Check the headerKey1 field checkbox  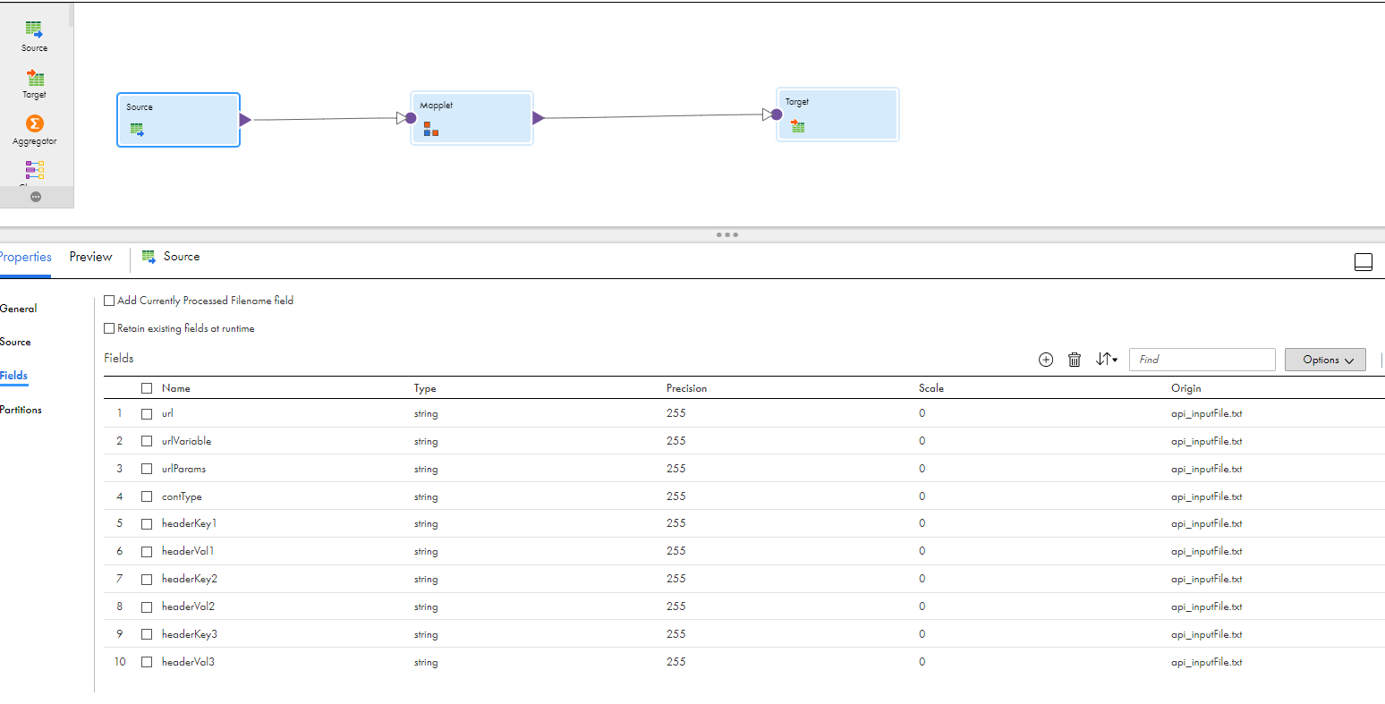click(147, 524)
